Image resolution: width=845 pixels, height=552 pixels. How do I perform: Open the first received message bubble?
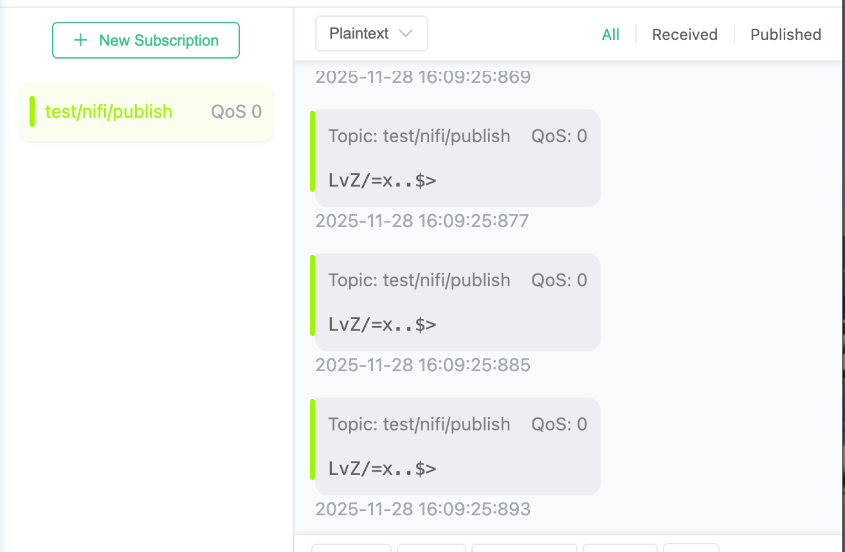coord(457,158)
